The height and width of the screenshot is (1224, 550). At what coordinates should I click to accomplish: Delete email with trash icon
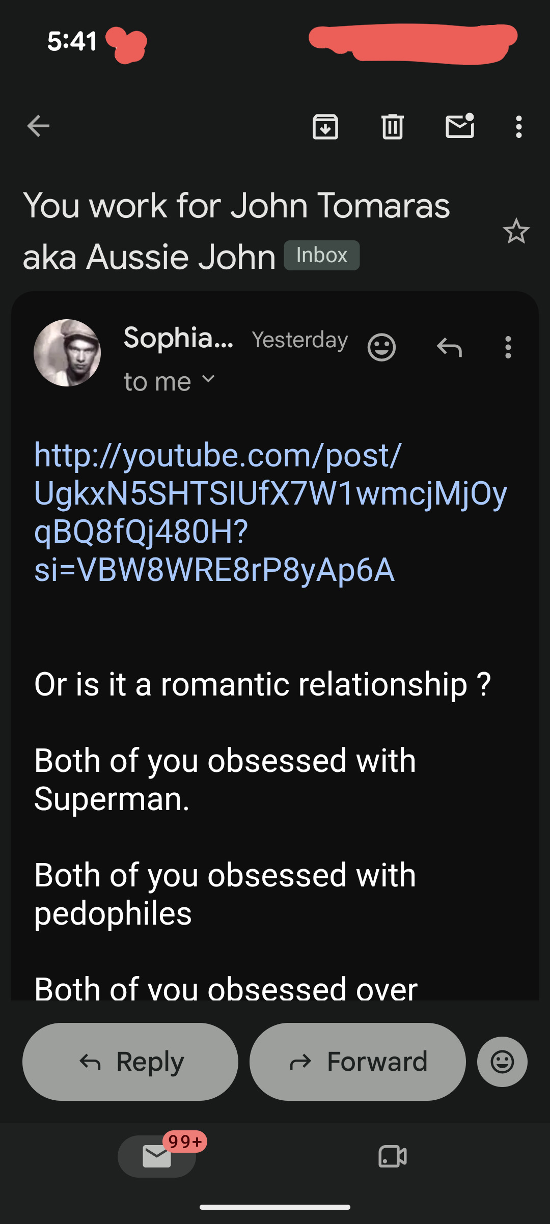click(393, 127)
